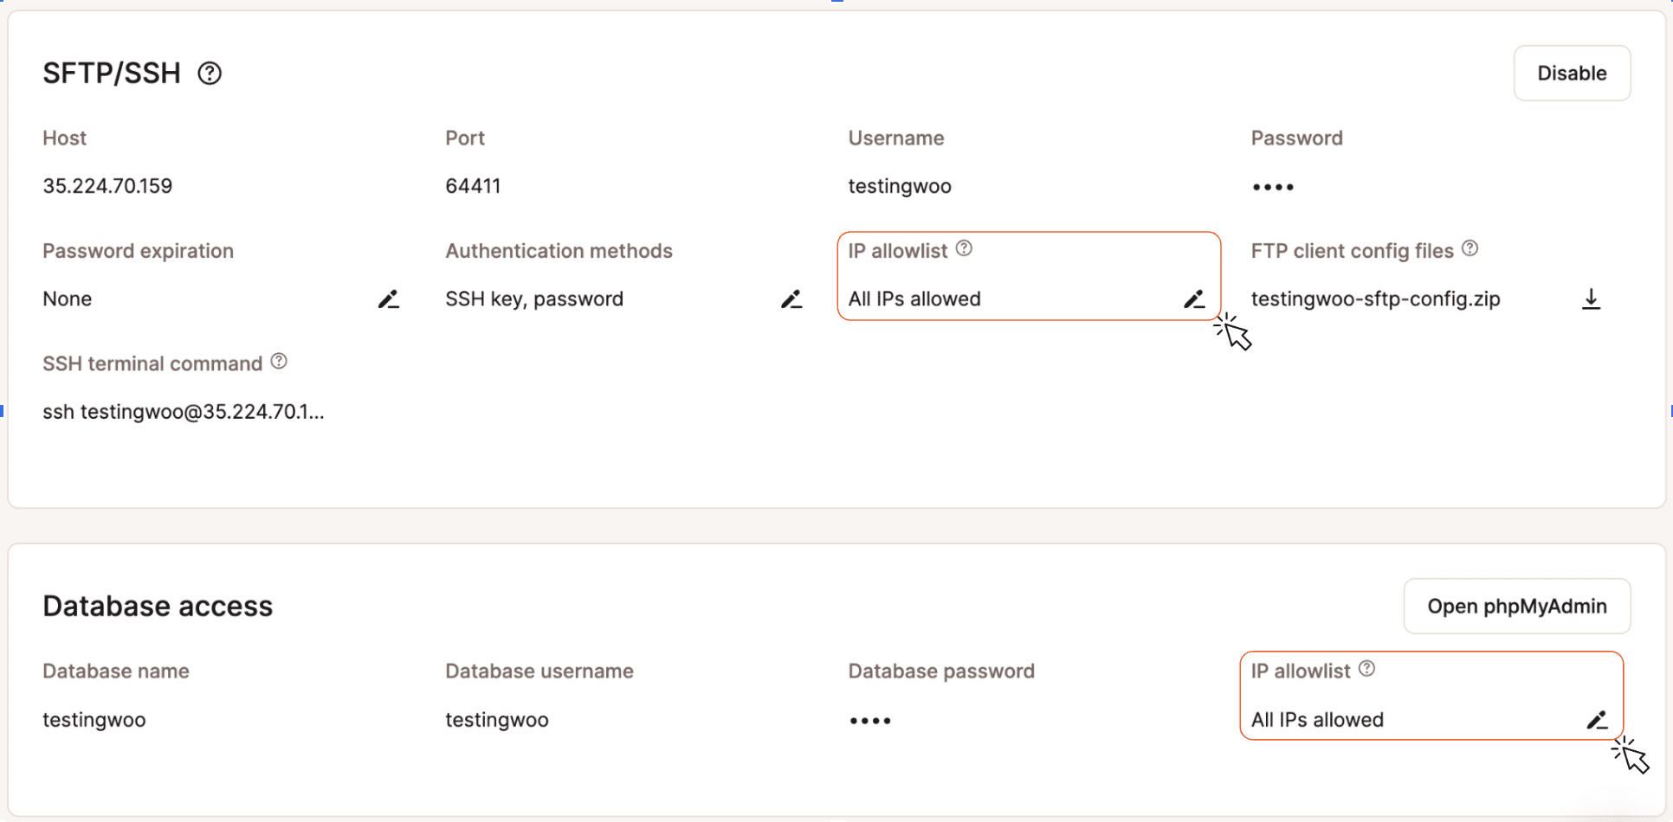The image size is (1673, 822).
Task: Edit the Password expiration setting
Action: pyautogui.click(x=389, y=299)
